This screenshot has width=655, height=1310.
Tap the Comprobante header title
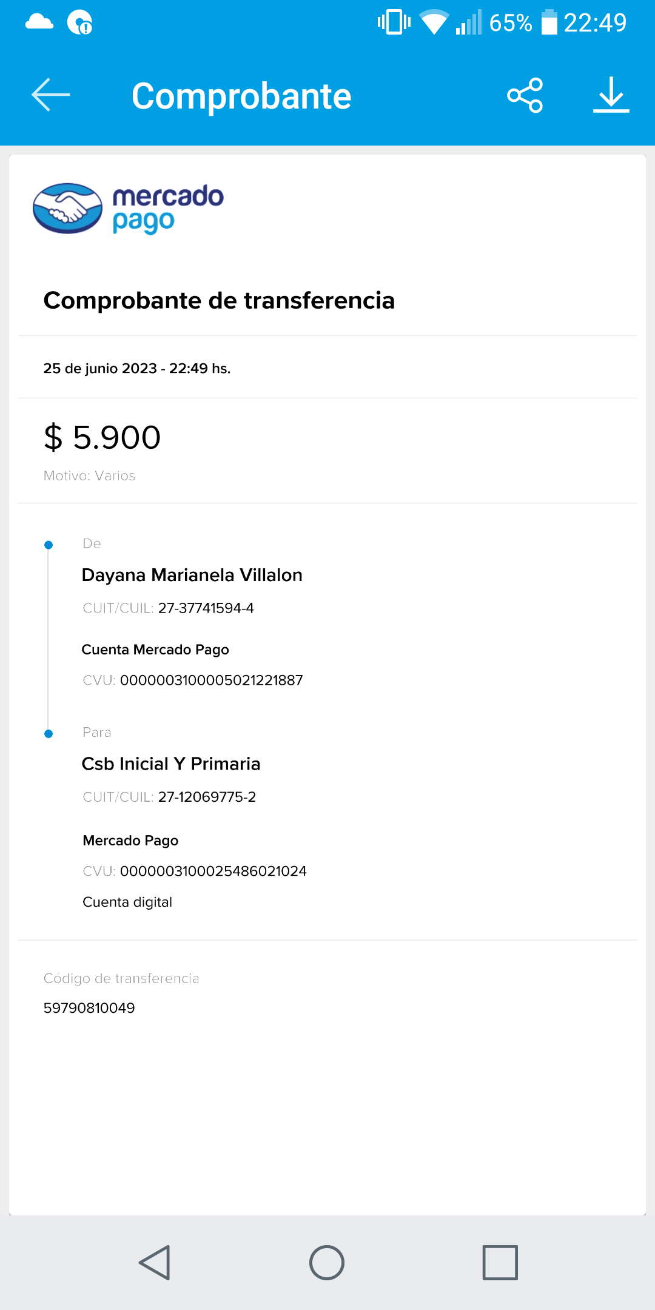(x=241, y=96)
